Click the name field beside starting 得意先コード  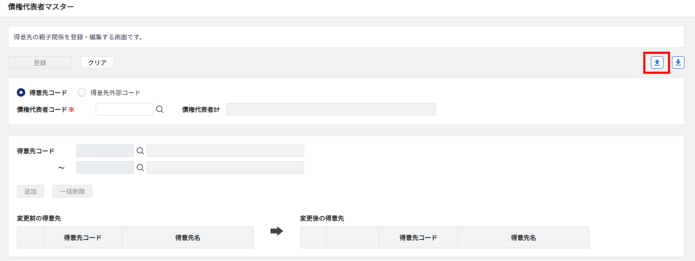tap(225, 151)
